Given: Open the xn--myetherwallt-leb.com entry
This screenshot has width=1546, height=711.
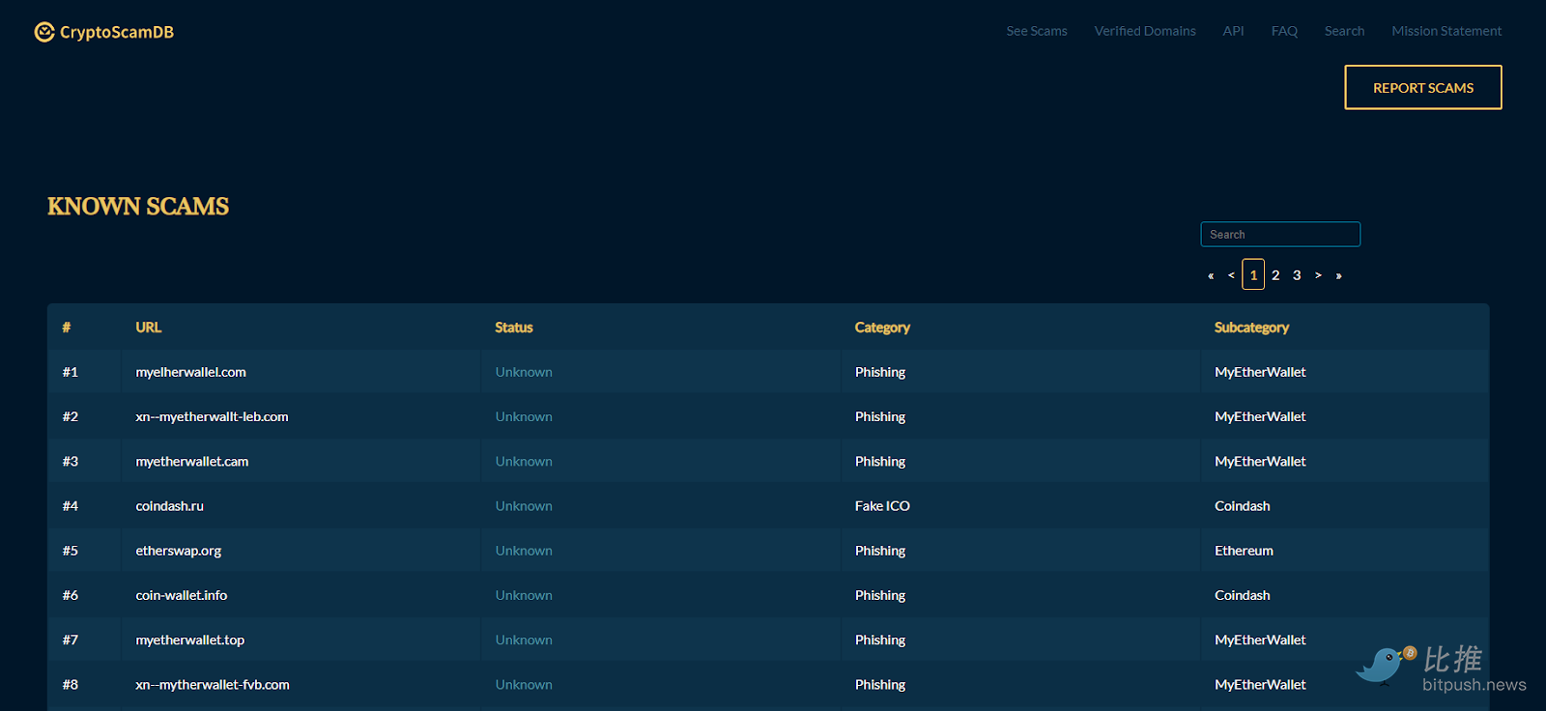Looking at the screenshot, I should (x=212, y=416).
